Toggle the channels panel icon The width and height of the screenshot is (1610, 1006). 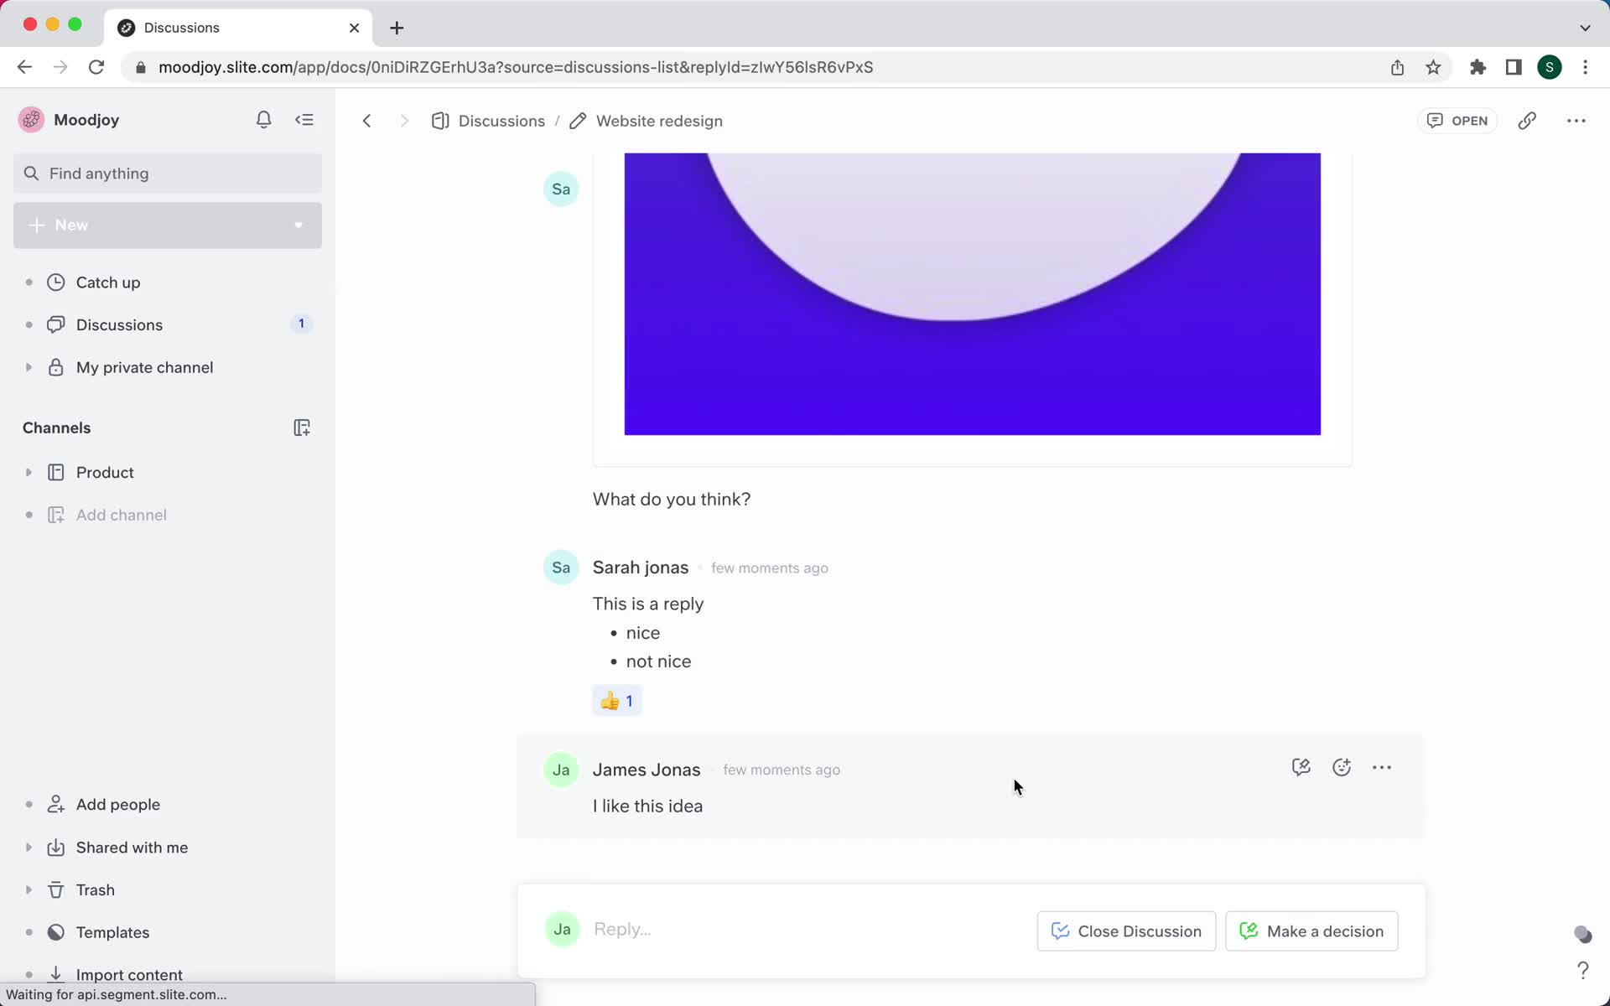click(x=304, y=121)
